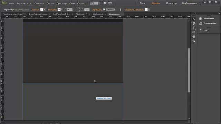Click the corner radius brackets icon
Viewport: 221px width, 124px height.
coord(77,9)
